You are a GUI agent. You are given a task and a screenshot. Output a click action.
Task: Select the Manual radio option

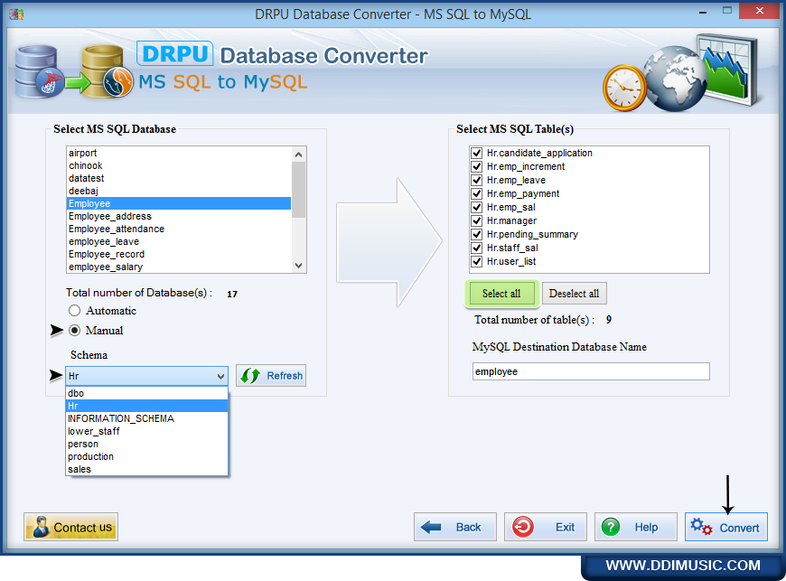tap(74, 331)
